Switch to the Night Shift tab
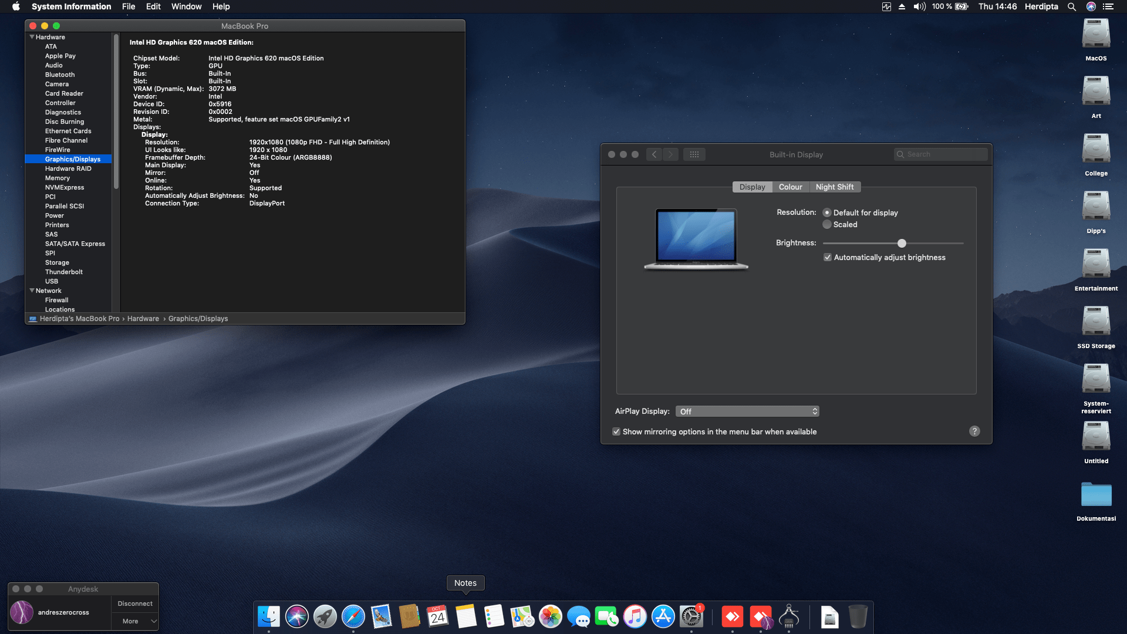Screen dimensions: 1127x634 pos(835,187)
